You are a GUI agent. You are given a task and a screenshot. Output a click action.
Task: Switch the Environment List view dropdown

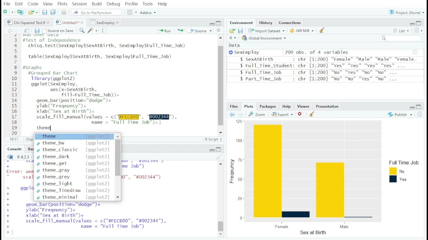tap(401, 31)
